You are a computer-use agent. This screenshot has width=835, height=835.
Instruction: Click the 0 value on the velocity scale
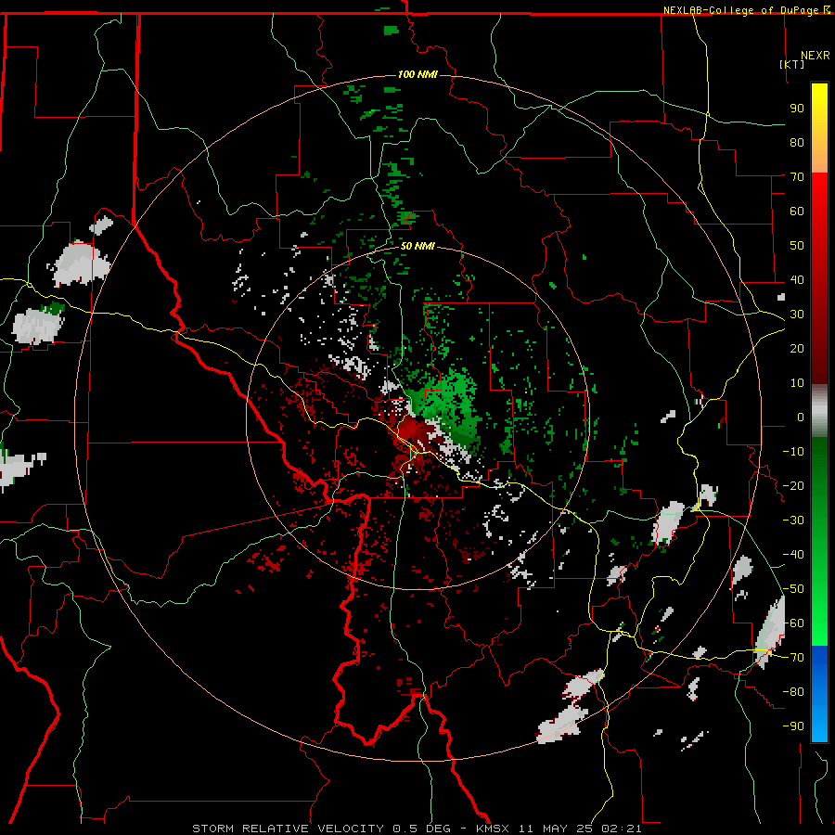pyautogui.click(x=801, y=417)
